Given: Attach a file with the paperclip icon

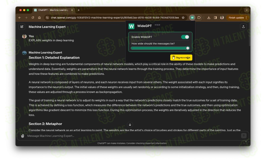Looking at the screenshot, I should click(x=23, y=136).
